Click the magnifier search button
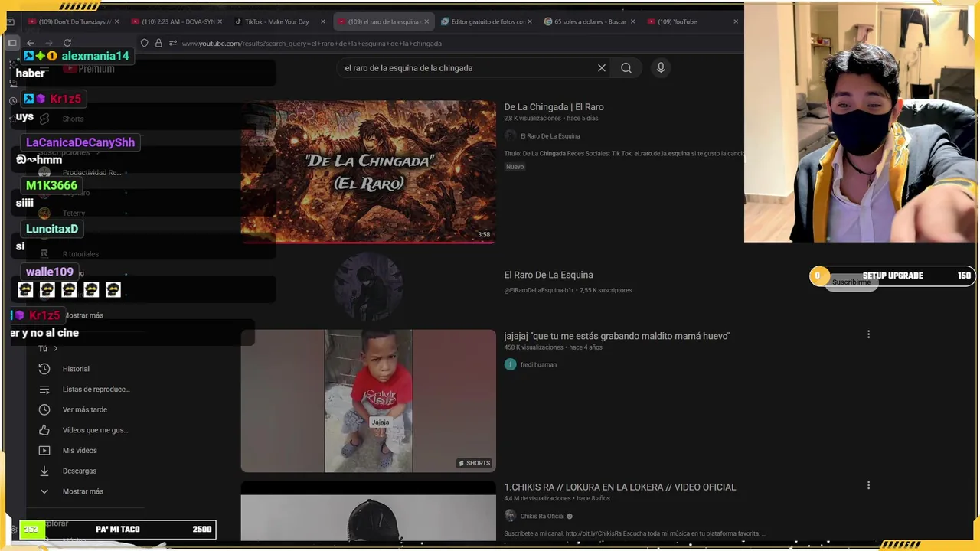This screenshot has height=551, width=980. point(626,68)
